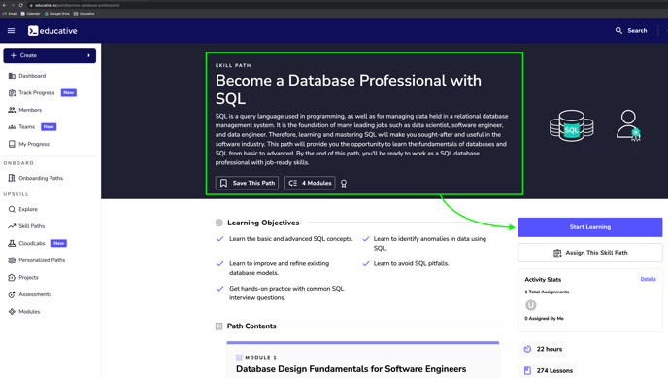Screen dimensions: 668x378
Task: Click 'Learn to avoid SQL pitfalls.' objective
Action: (x=411, y=263)
